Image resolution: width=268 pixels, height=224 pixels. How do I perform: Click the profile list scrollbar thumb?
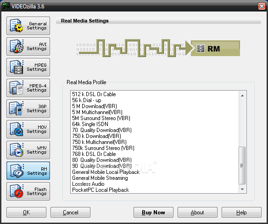point(242,166)
